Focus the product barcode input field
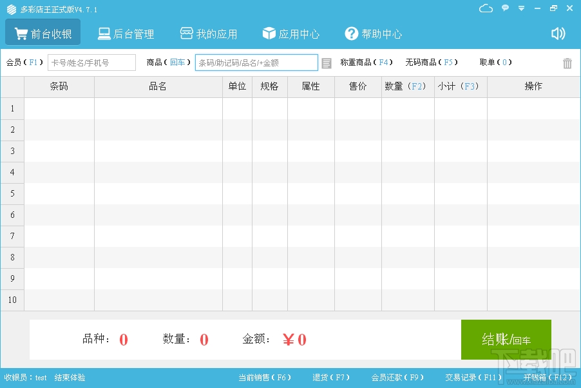This screenshot has height=388, width=581. [x=256, y=63]
